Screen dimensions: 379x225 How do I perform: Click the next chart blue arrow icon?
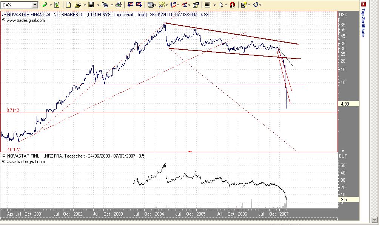[x=139, y=5]
